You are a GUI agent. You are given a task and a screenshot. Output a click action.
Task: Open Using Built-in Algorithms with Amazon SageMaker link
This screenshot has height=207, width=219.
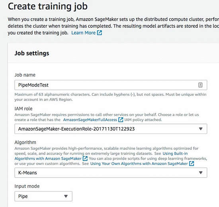point(101,156)
